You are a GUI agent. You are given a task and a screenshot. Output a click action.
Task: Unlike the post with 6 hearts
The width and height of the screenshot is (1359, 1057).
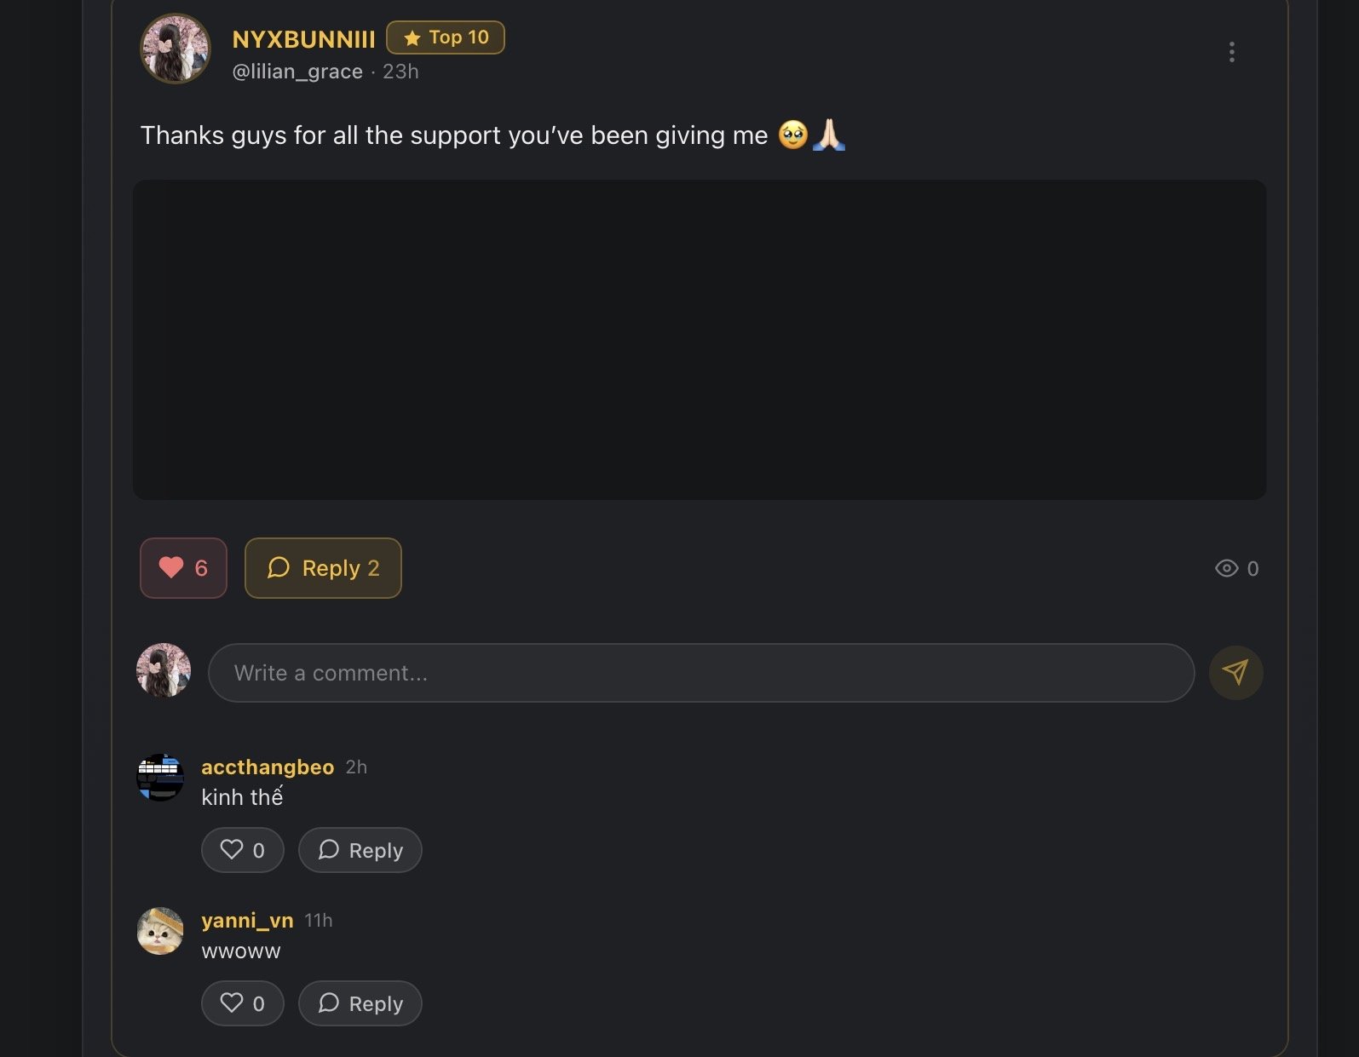pos(183,568)
